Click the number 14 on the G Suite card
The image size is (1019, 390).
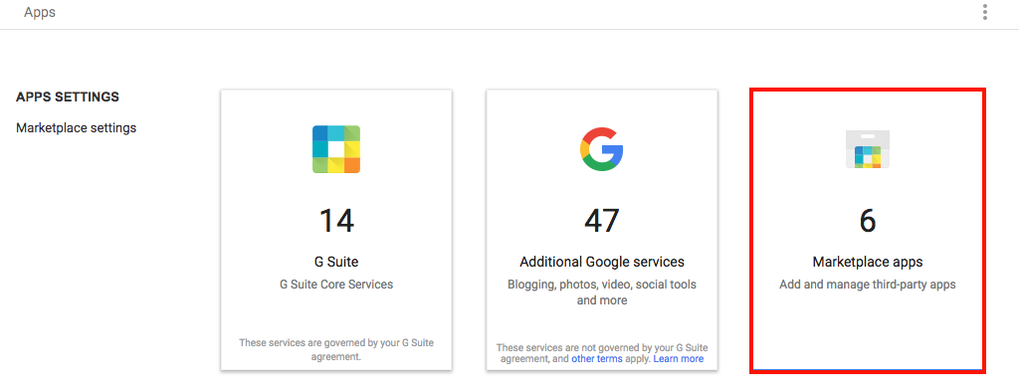(x=336, y=221)
